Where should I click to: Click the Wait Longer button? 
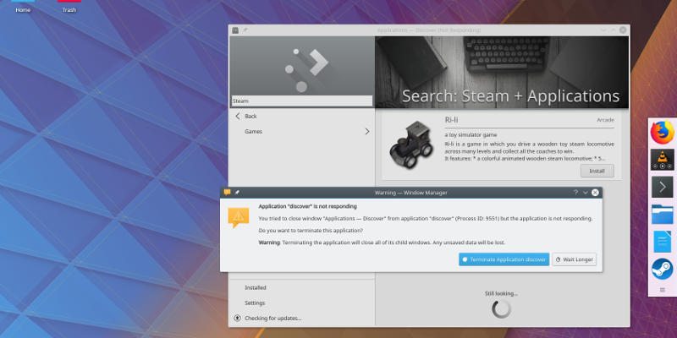(x=575, y=259)
